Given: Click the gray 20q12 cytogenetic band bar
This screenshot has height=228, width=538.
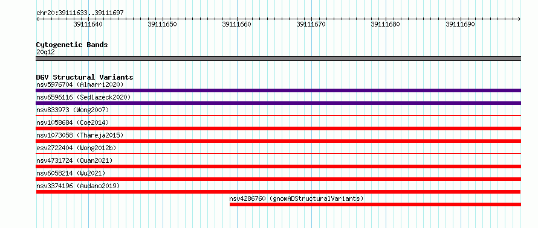Looking at the screenshot, I should pyautogui.click(x=278, y=59).
